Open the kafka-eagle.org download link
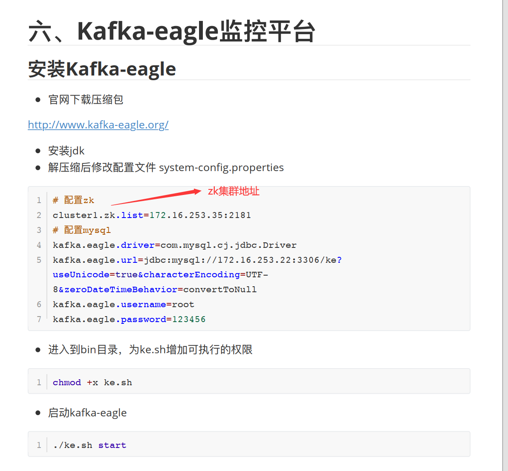This screenshot has width=508, height=471. [98, 125]
